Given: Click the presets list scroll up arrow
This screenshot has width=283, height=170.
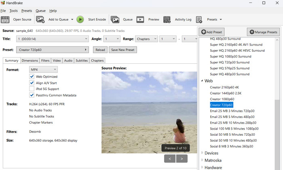Looking at the screenshot, I should tap(277, 40).
